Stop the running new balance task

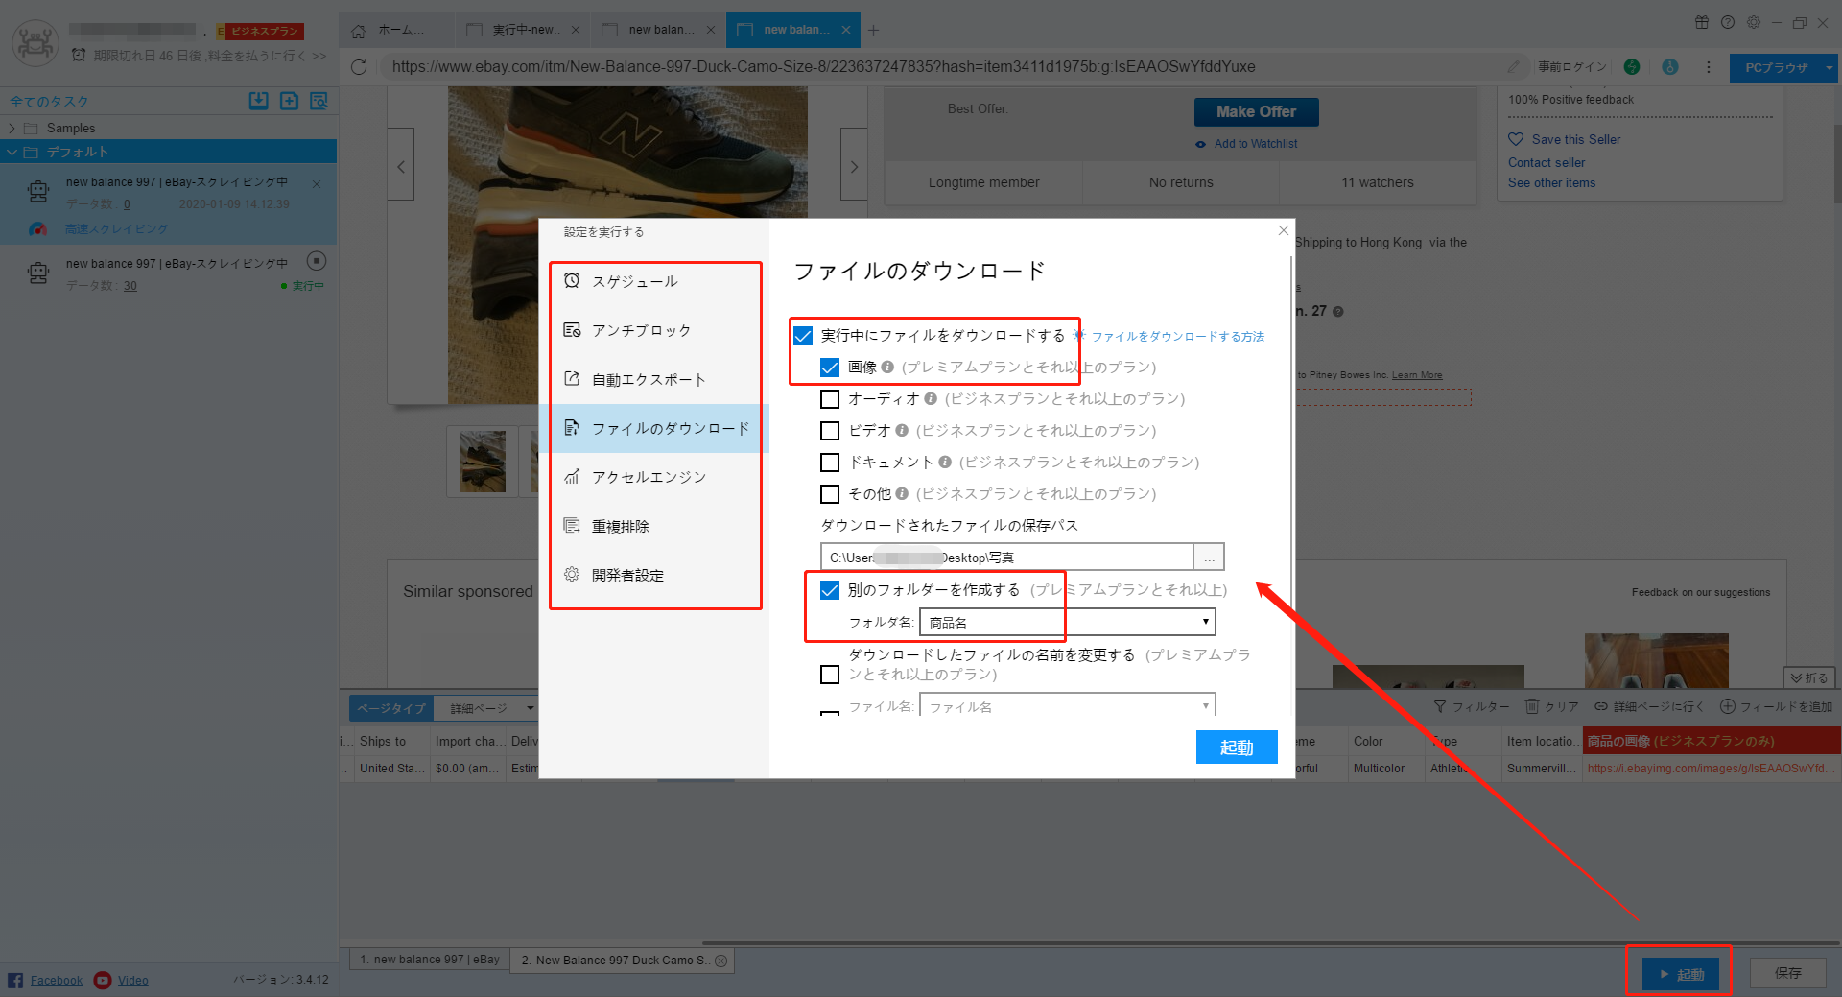pyautogui.click(x=317, y=261)
